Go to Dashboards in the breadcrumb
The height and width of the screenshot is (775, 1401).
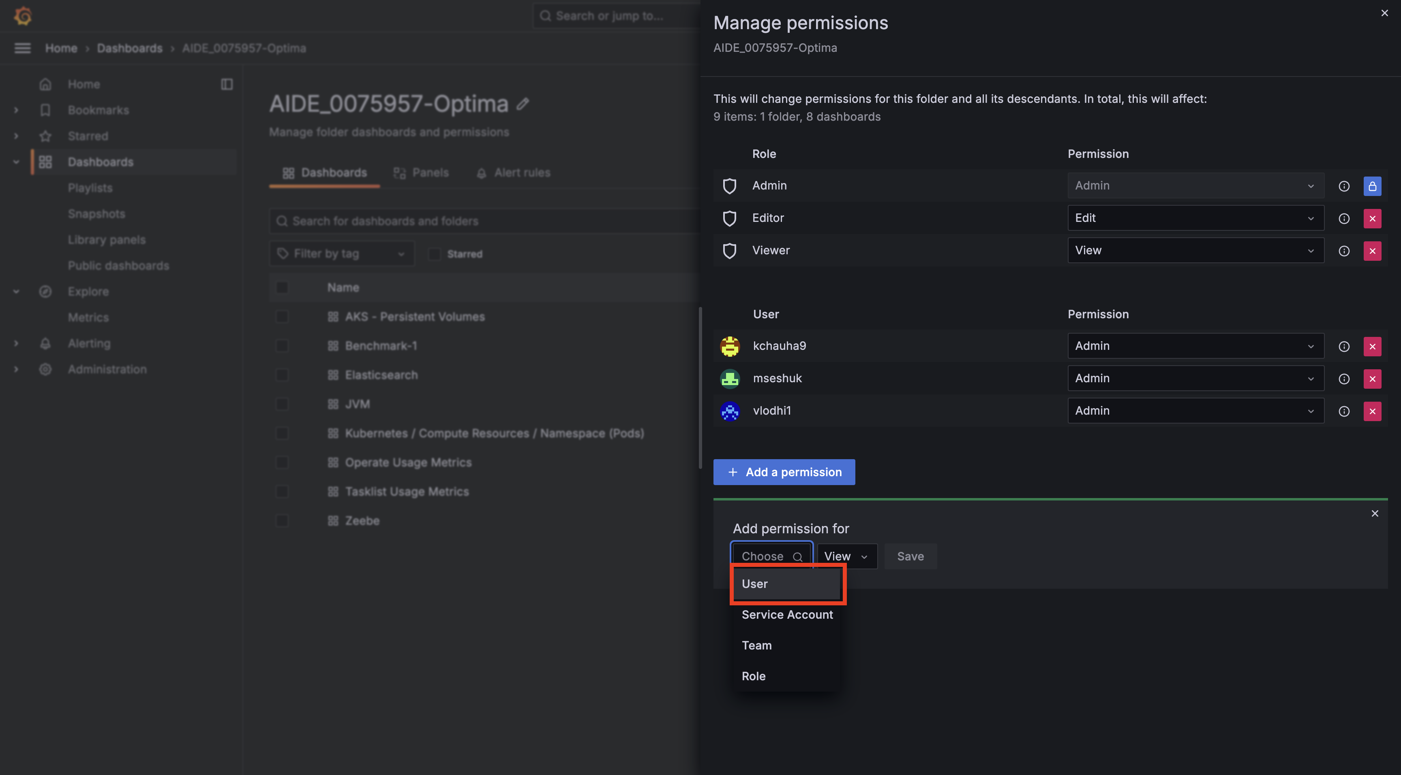(129, 48)
